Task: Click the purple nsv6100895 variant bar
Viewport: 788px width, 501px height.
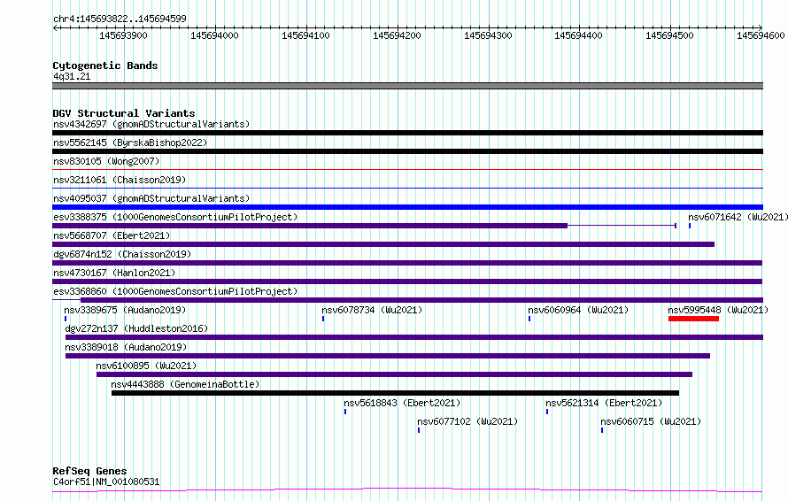Action: pos(395,374)
